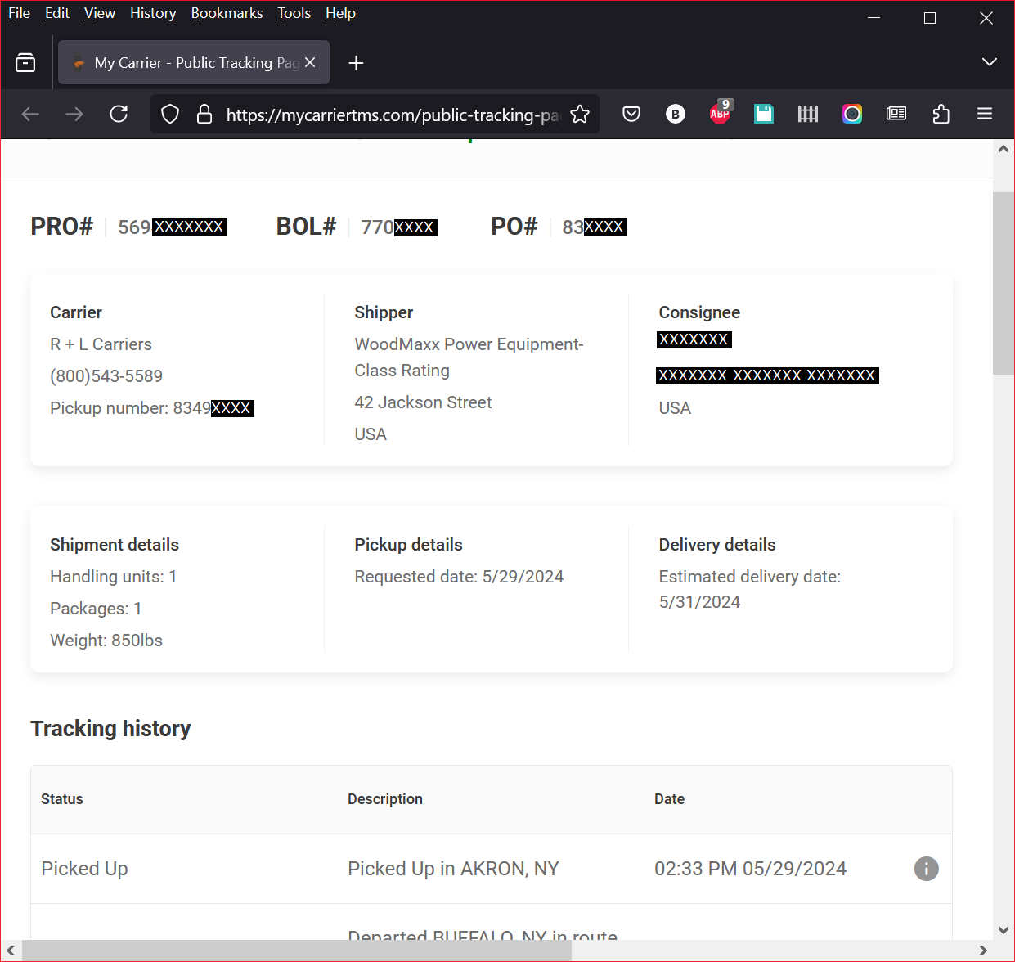This screenshot has height=962, width=1015.
Task: Close the My Carrier tracking tab
Action: point(310,62)
